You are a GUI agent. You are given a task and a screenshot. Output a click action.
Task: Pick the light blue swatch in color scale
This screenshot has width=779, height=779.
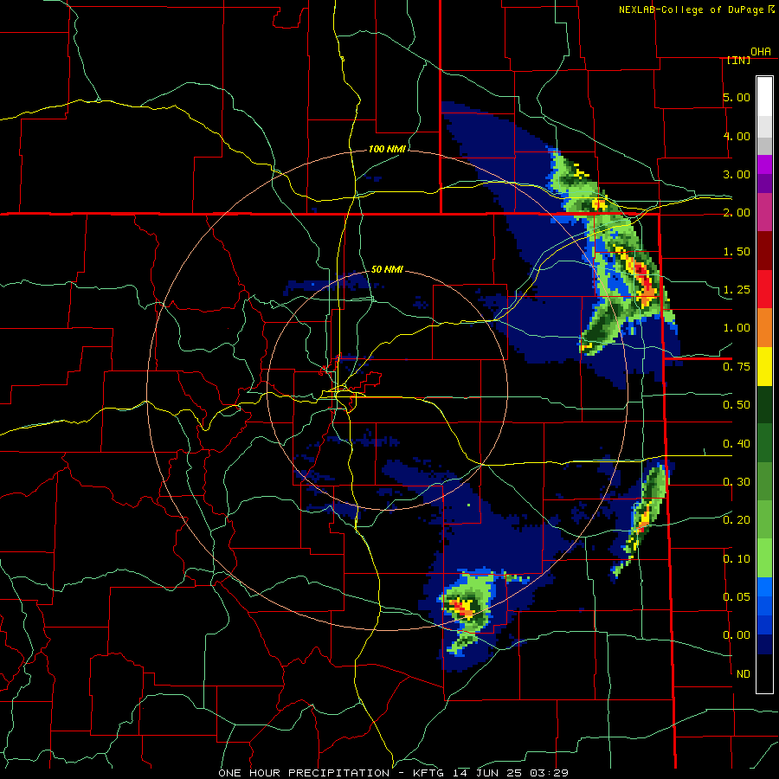(764, 587)
